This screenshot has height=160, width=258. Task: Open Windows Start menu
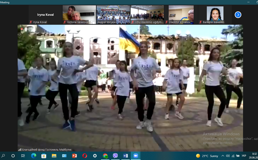click(3, 156)
